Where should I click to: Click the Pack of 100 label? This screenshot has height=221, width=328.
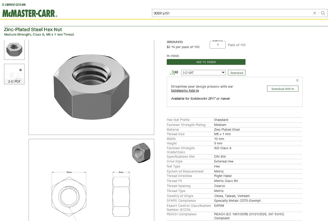coord(237,45)
